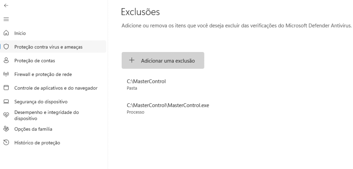Screen dimensions: 353x169
Task: Open Proteção contra vírus e ameaças
Action: pyautogui.click(x=53, y=47)
